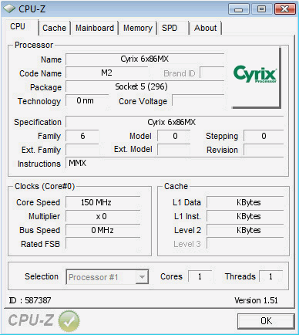Screen dimensions: 299x335
Task: Go to the SPD tab
Action: 170,28
